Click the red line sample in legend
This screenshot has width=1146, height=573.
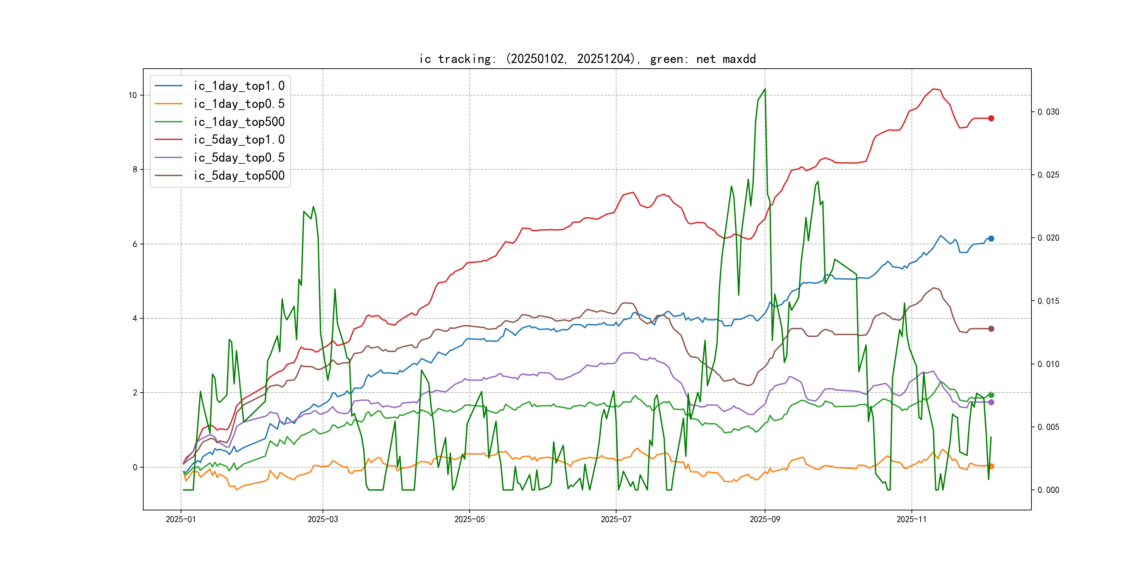click(x=168, y=140)
